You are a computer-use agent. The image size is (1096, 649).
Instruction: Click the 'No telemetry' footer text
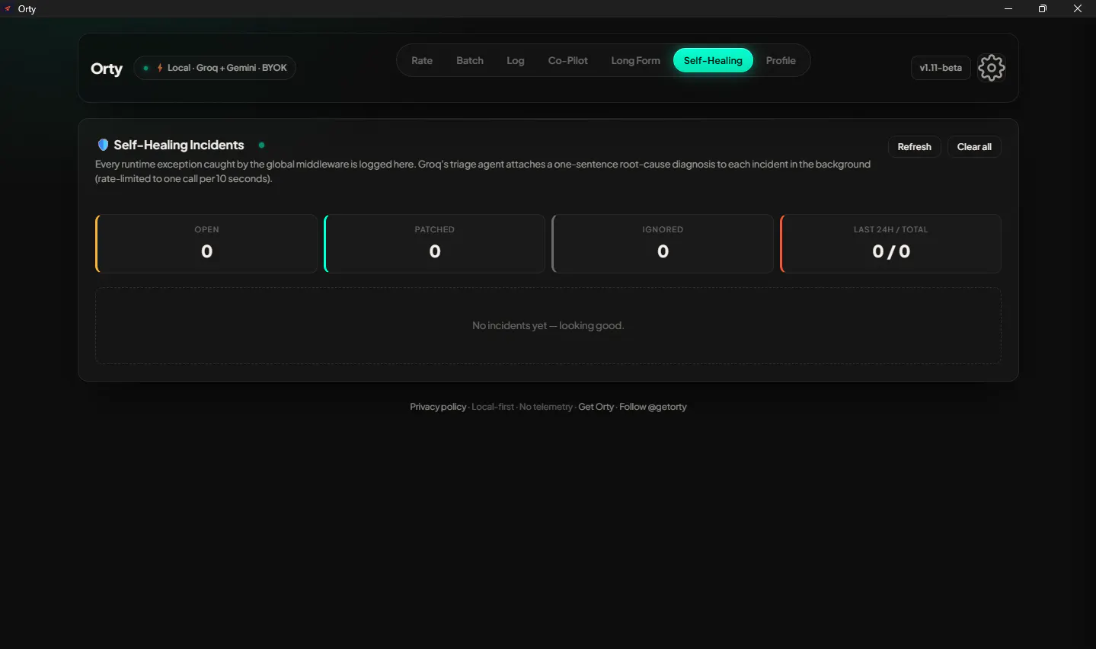pos(546,407)
